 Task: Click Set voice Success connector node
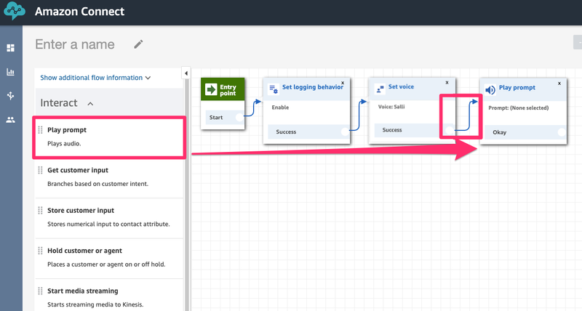pyautogui.click(x=450, y=130)
